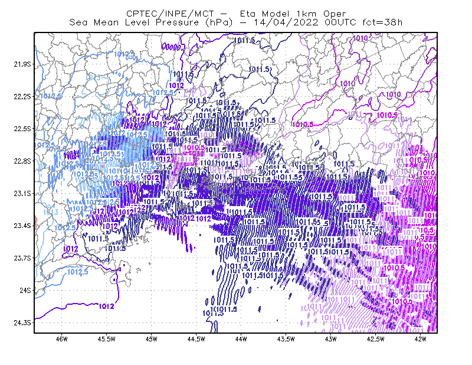Click the "43W" longitude axis label
Image resolution: width=472 pixels, height=365 pixels.
[x=331, y=339]
